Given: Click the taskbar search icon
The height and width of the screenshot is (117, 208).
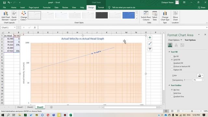Looking at the screenshot, I should click(x=8, y=115).
